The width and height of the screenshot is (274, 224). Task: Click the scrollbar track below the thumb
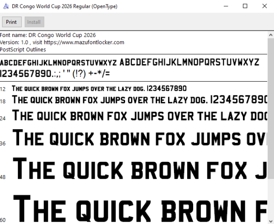point(271,198)
